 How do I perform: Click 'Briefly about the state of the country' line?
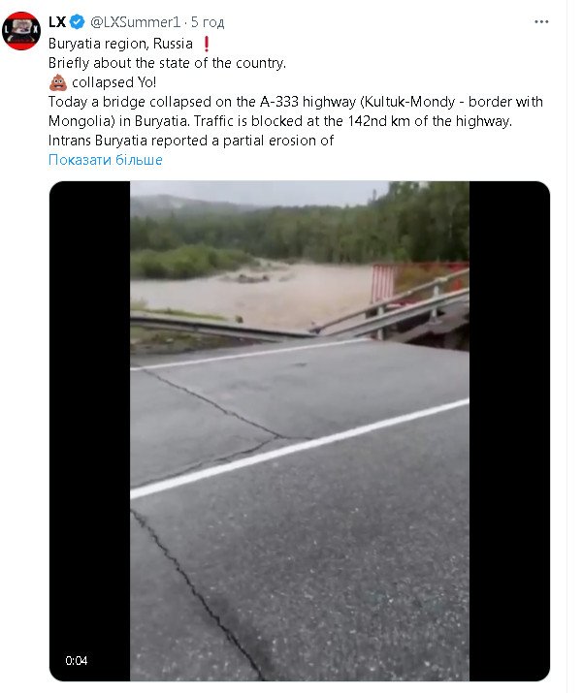coord(167,63)
